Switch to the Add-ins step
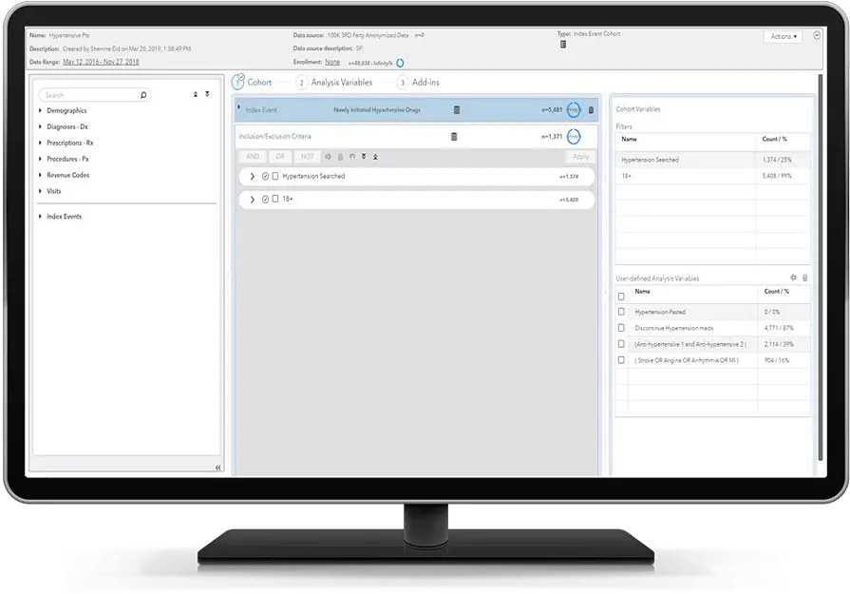Image resolution: width=850 pixels, height=594 pixels. tap(425, 83)
